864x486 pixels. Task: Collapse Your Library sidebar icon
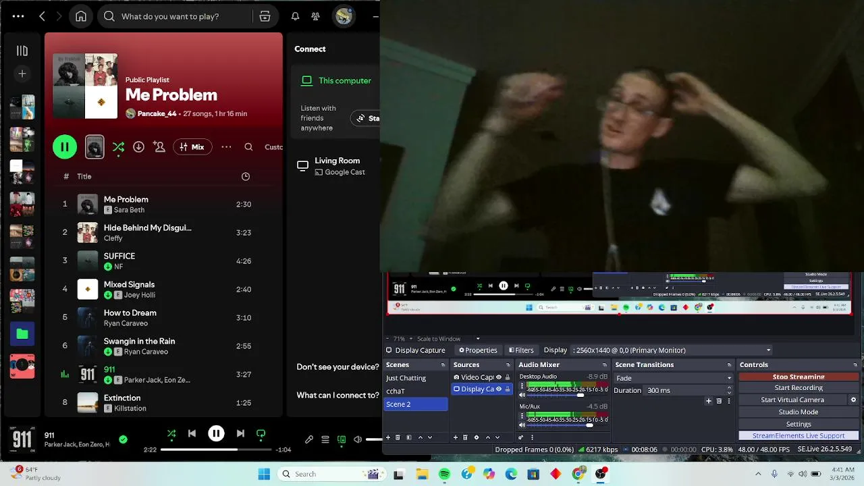(x=22, y=51)
